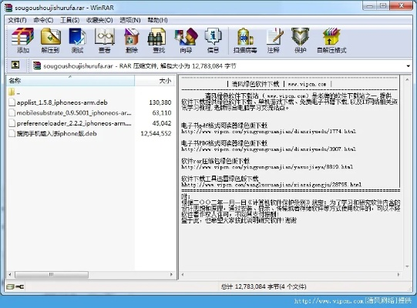Open the 收藏夹(O) menu
This screenshot has height=308, width=417.
tap(99, 20)
